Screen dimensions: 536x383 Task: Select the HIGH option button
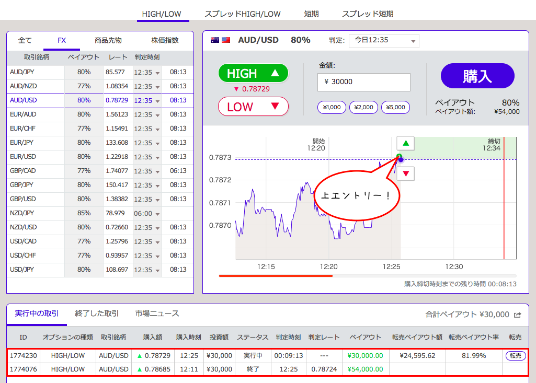[253, 73]
